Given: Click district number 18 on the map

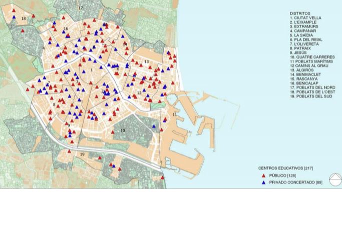Looking at the screenshot, I should 24,18.
